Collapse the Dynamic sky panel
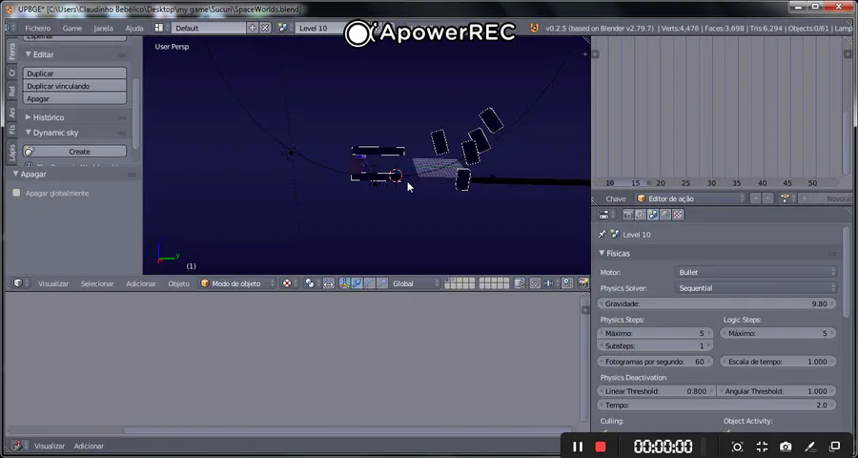The image size is (858, 458). click(29, 133)
